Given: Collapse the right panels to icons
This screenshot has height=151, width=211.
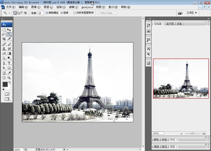Looking at the screenshot, I should pyautogui.click(x=209, y=19).
